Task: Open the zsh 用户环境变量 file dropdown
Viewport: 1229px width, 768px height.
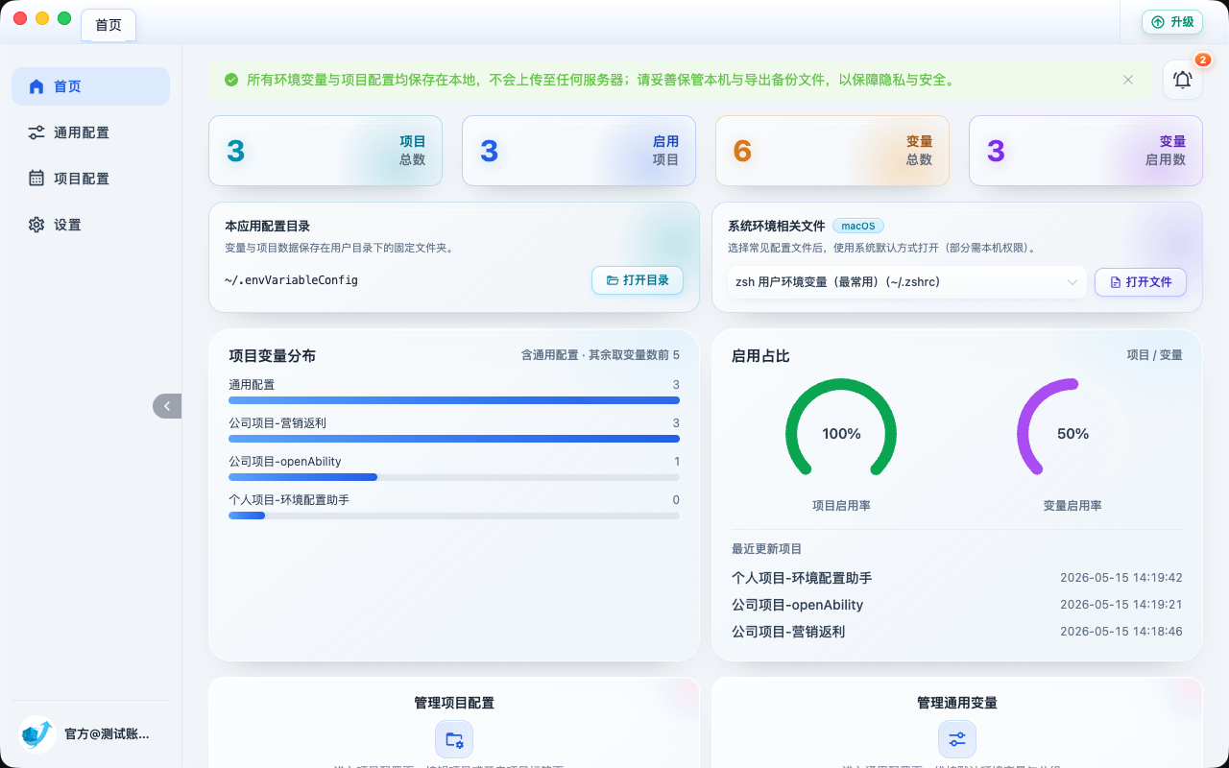Action: [x=907, y=282]
